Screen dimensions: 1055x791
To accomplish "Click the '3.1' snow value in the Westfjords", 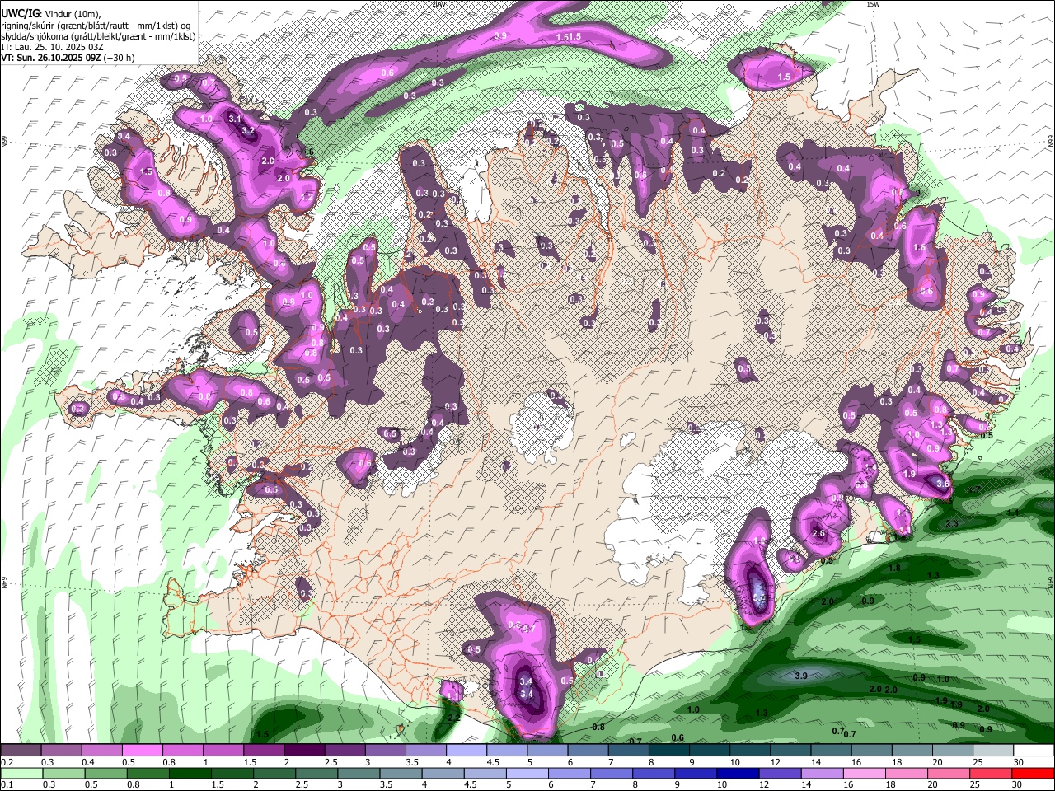I will (235, 119).
